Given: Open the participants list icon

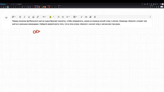Looking at the screenshot, I should click(145, 4).
